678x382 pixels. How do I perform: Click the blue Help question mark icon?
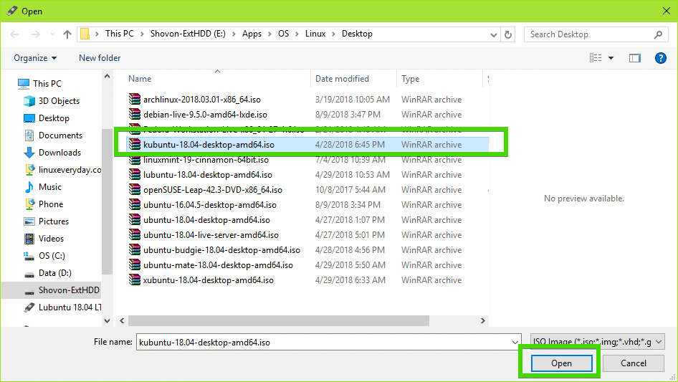(661, 58)
